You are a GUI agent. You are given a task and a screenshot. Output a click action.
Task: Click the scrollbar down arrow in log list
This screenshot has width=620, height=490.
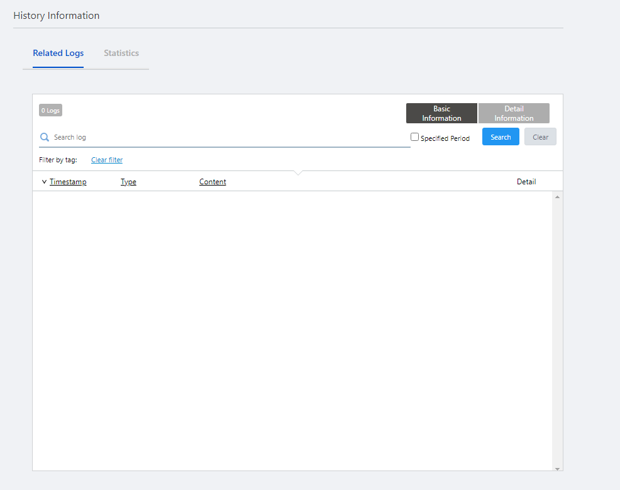557,468
